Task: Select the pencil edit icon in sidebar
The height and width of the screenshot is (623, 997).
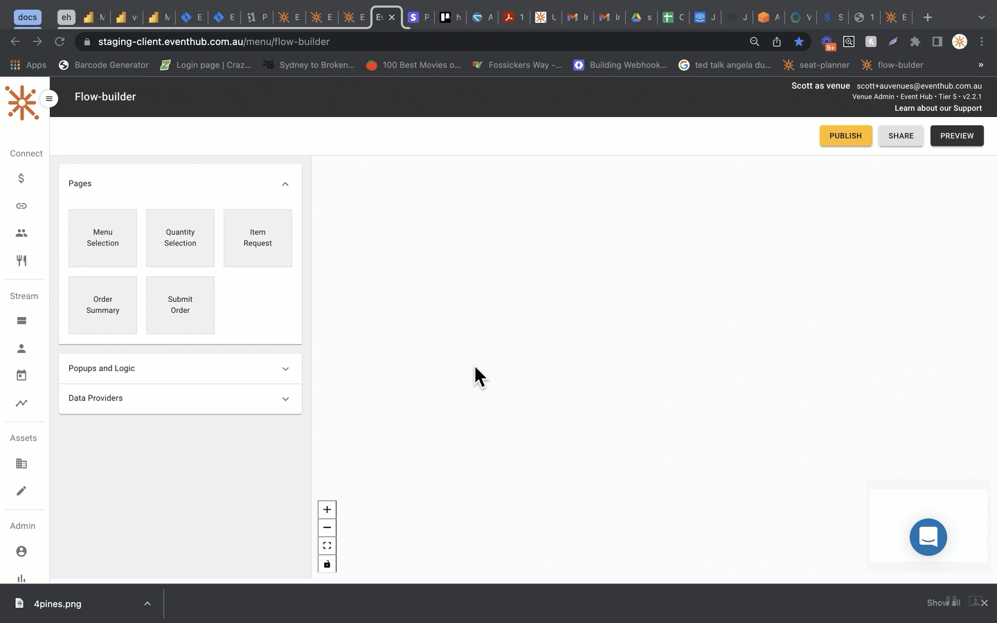Action: pyautogui.click(x=21, y=491)
